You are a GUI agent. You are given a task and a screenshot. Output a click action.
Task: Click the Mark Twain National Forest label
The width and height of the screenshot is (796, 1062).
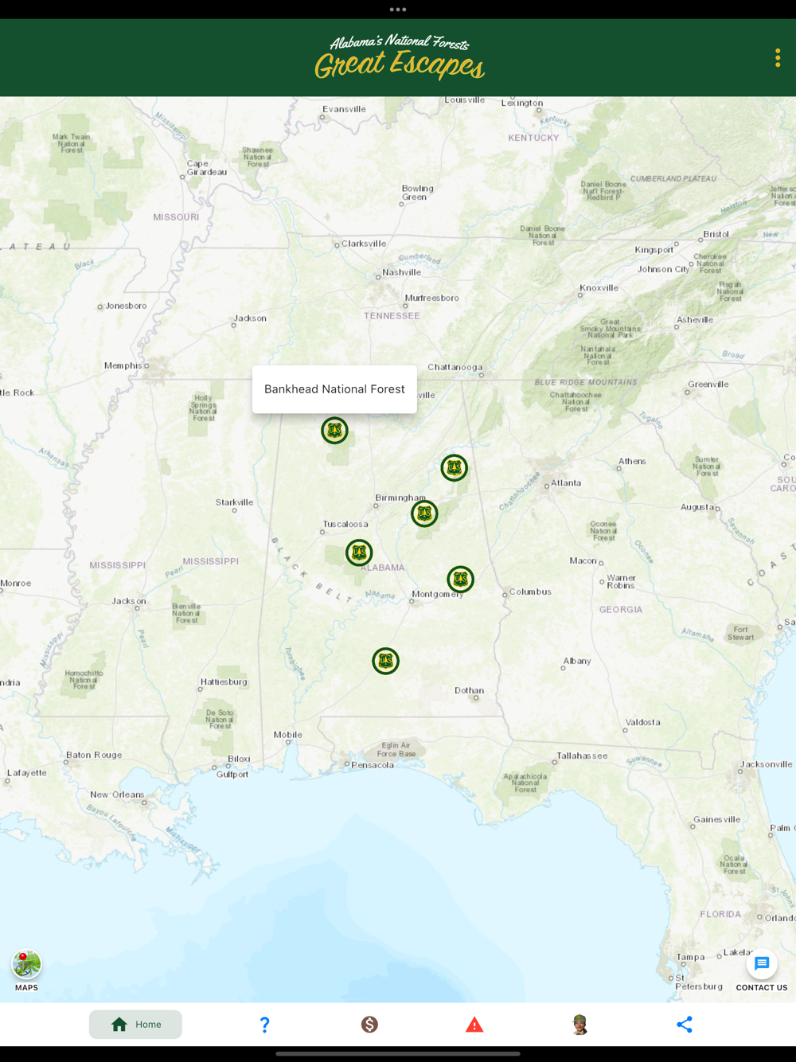[72, 143]
